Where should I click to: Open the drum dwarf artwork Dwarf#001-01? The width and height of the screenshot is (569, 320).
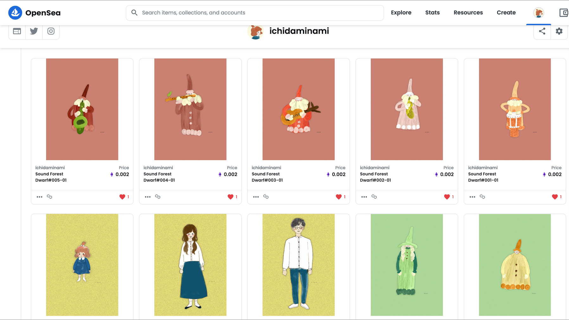tap(515, 109)
